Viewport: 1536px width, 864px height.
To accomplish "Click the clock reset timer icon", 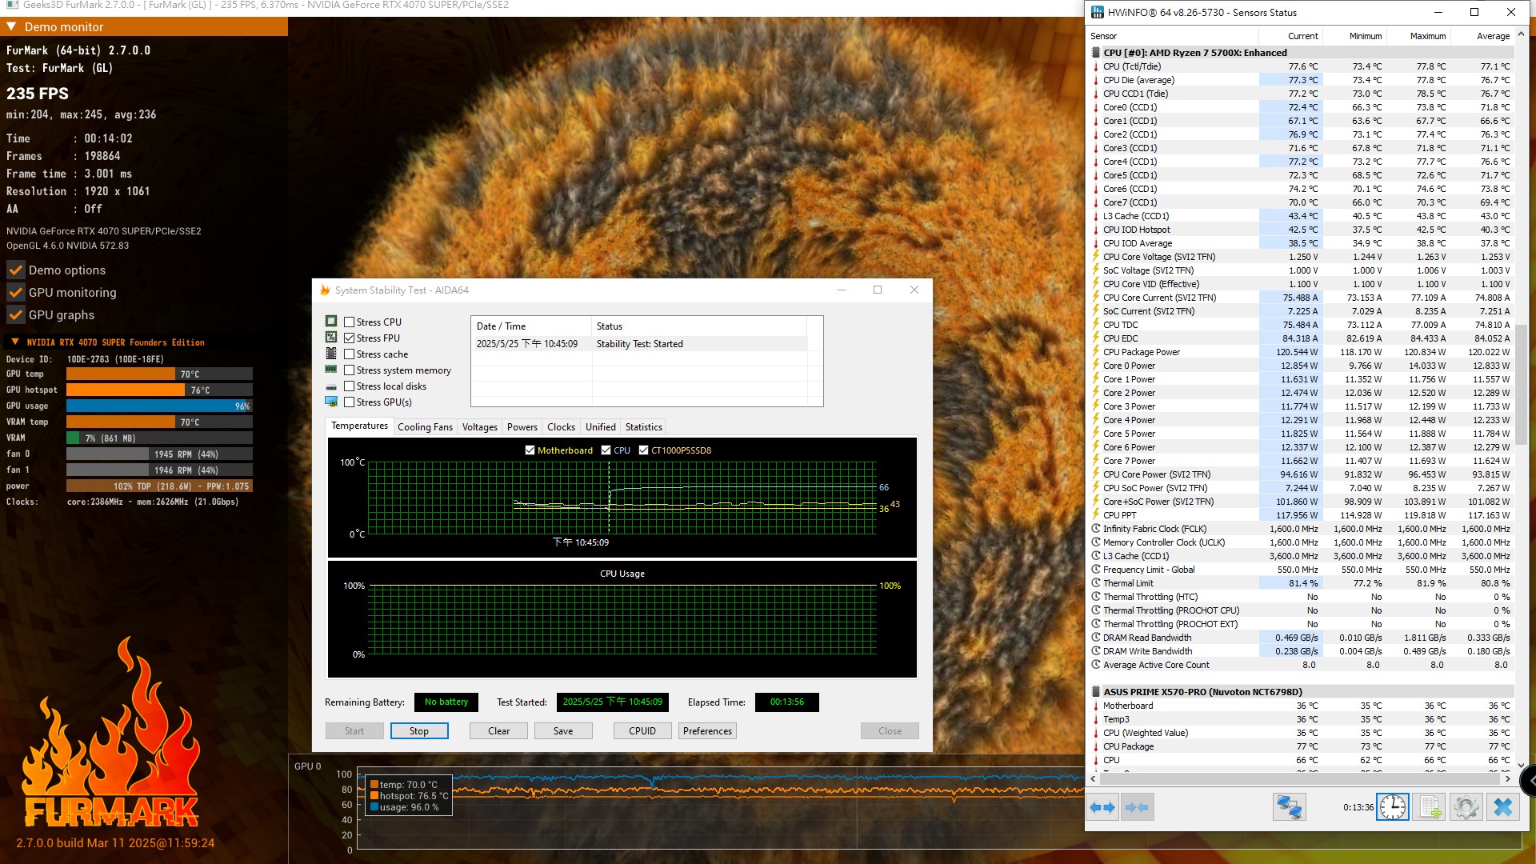I will (x=1392, y=807).
